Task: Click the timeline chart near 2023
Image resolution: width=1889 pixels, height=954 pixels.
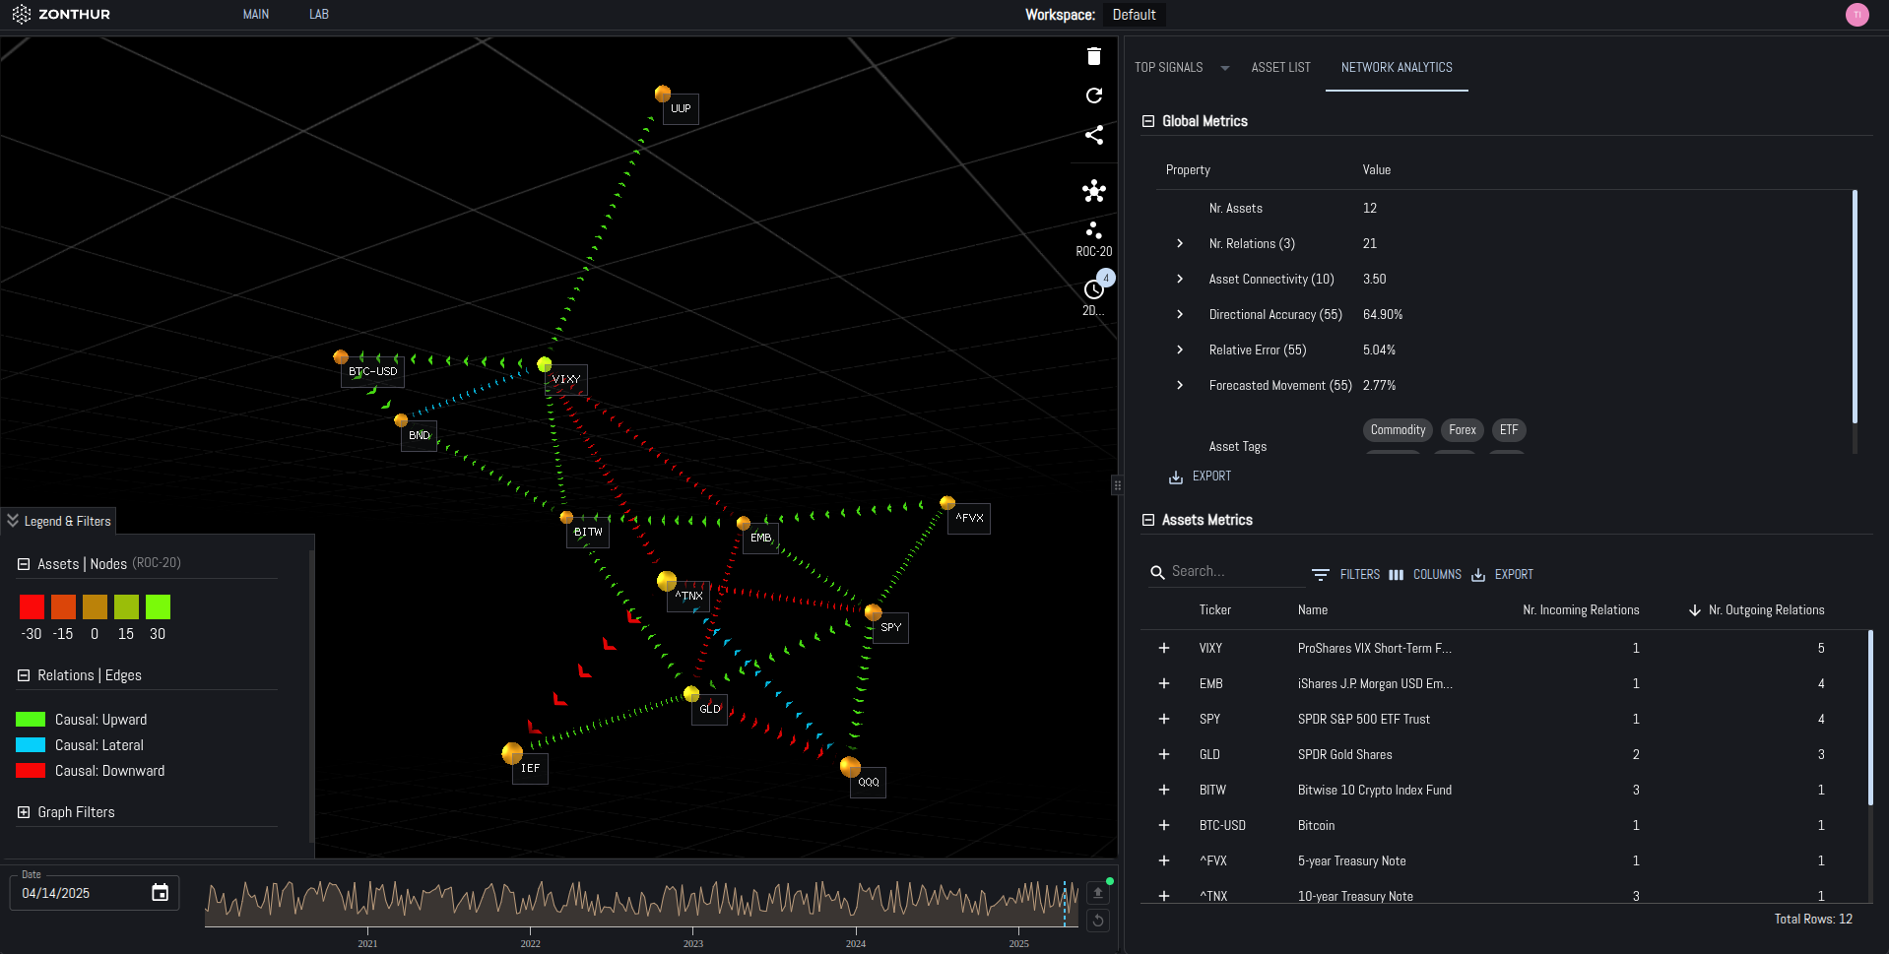Action: (x=693, y=904)
